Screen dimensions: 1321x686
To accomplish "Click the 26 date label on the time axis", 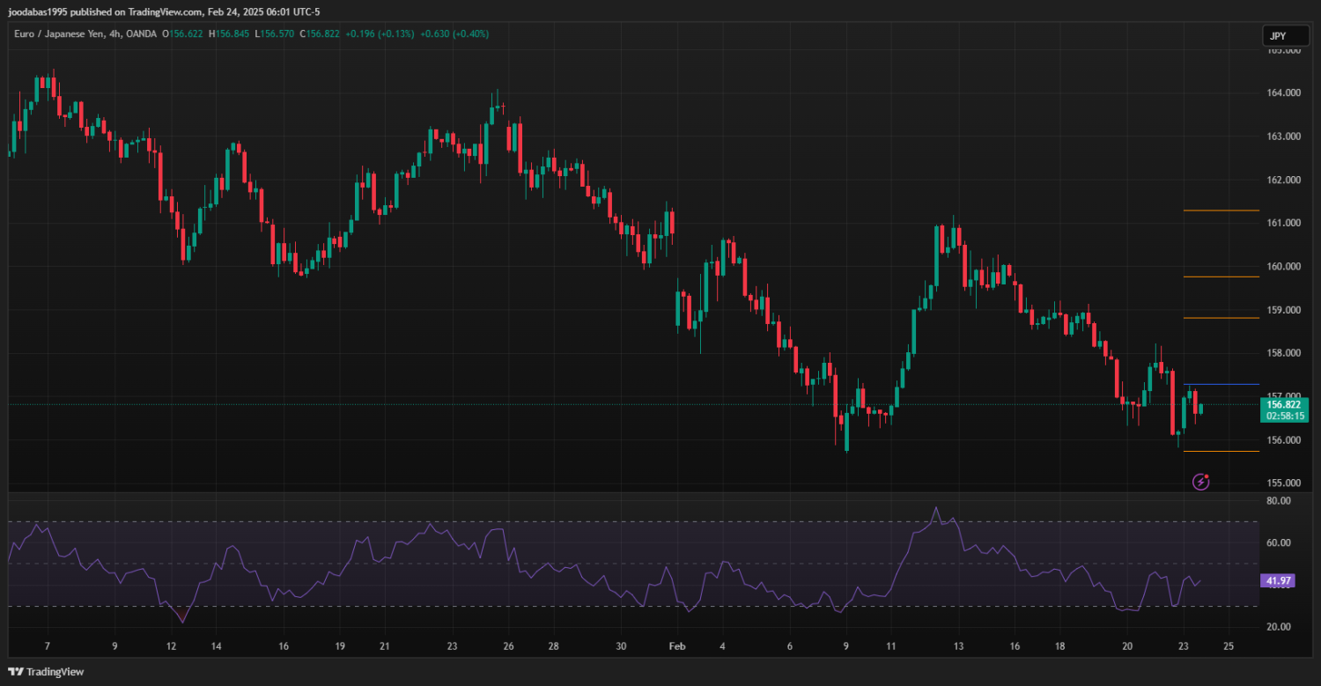I will click(x=508, y=646).
